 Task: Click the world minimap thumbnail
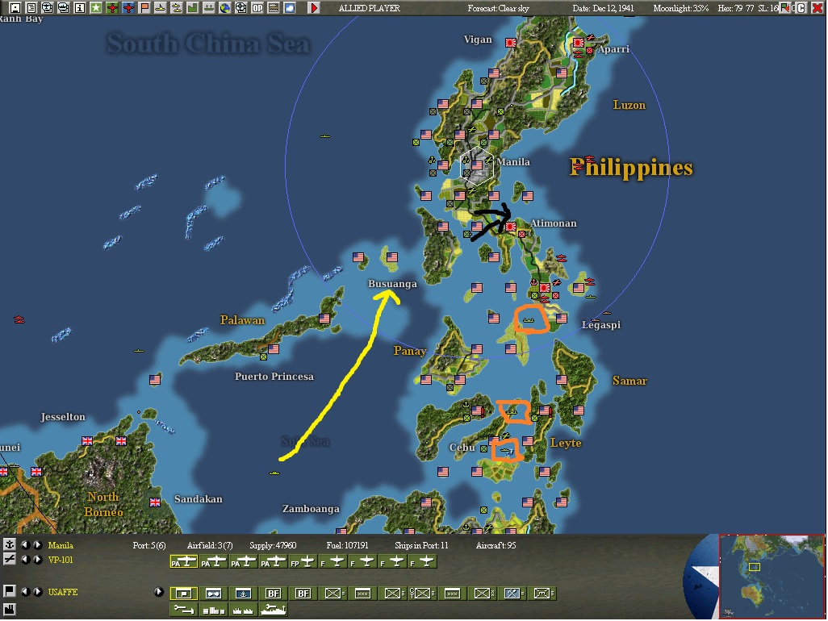772,576
